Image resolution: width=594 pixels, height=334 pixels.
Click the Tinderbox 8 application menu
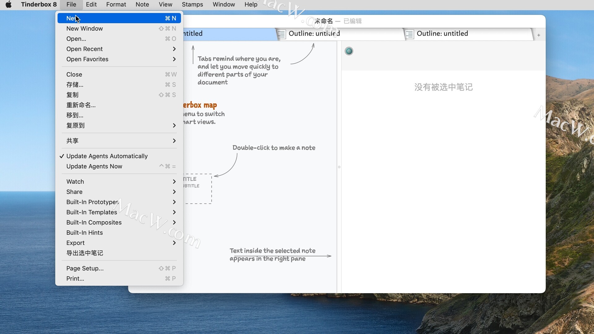39,4
